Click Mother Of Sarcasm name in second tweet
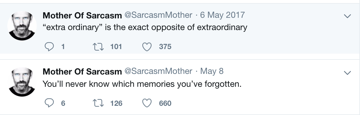 click(x=82, y=71)
